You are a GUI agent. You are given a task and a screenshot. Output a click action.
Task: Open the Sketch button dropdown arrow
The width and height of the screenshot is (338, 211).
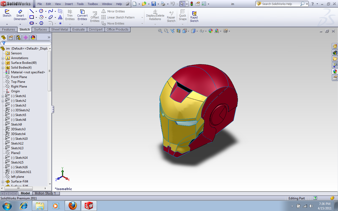(x=7, y=24)
